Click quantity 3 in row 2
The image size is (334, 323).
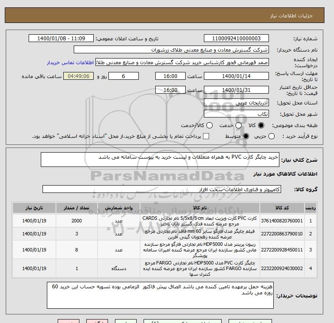pos(77,234)
